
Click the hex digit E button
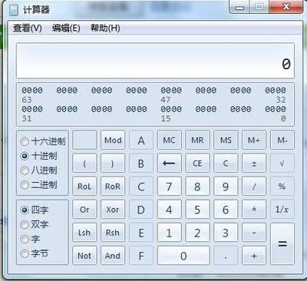pos(141,233)
